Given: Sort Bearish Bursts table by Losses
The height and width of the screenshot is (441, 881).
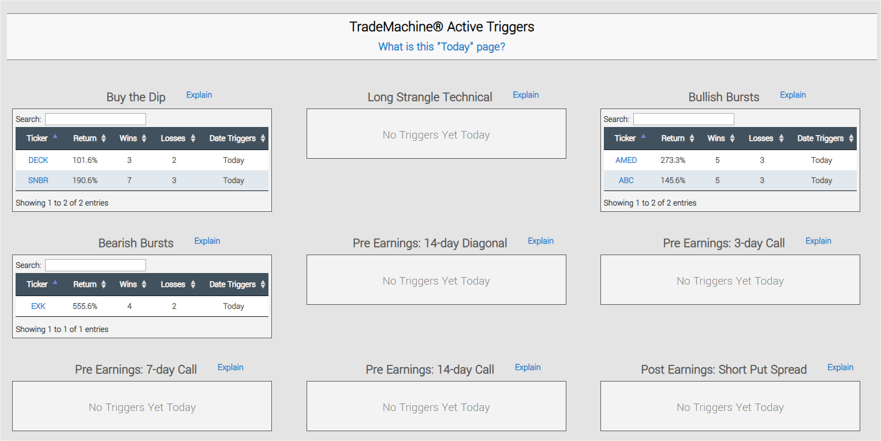Looking at the screenshot, I should pos(178,285).
